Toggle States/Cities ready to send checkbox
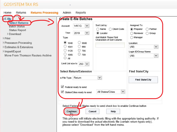Viewport: 177px width, 132px height. pyautogui.click(x=62, y=92)
